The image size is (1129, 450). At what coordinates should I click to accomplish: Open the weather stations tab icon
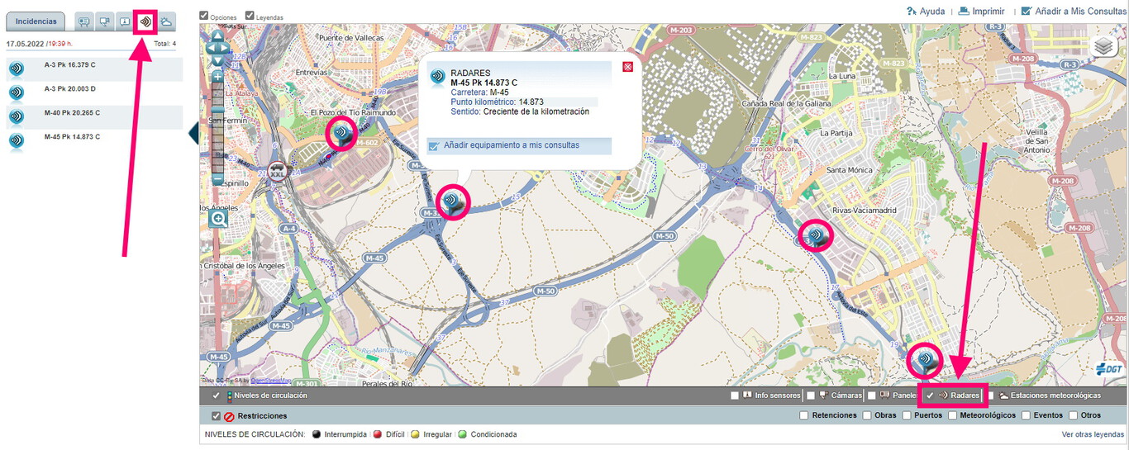pos(166,21)
